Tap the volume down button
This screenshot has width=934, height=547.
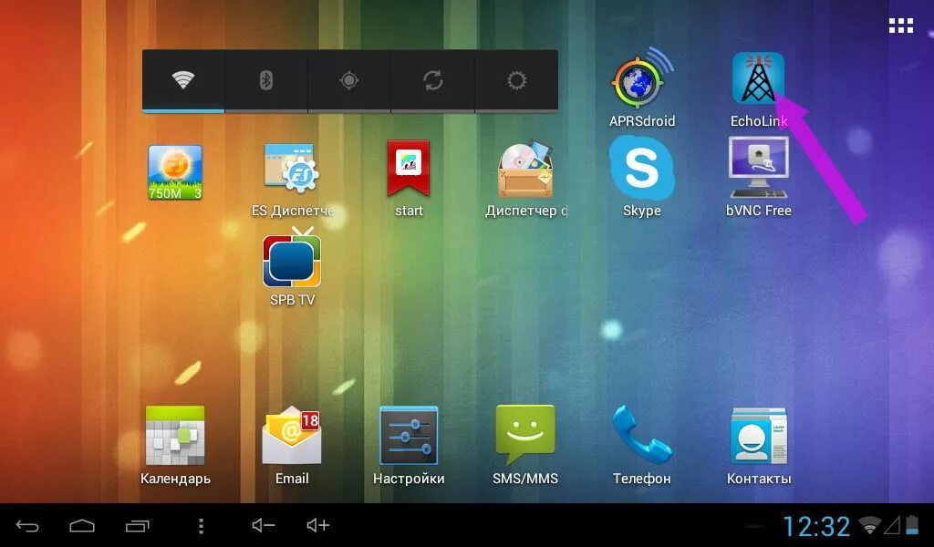coord(263,525)
